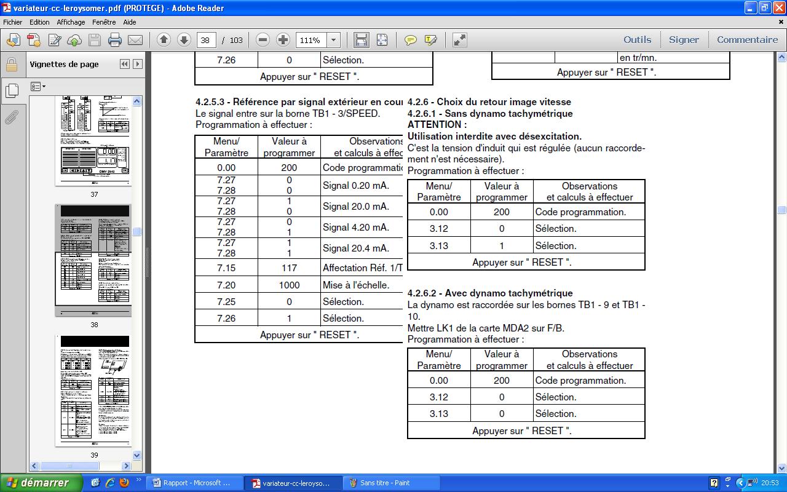Switch to read mode with the expand icon
787x492 pixels.
coord(459,40)
